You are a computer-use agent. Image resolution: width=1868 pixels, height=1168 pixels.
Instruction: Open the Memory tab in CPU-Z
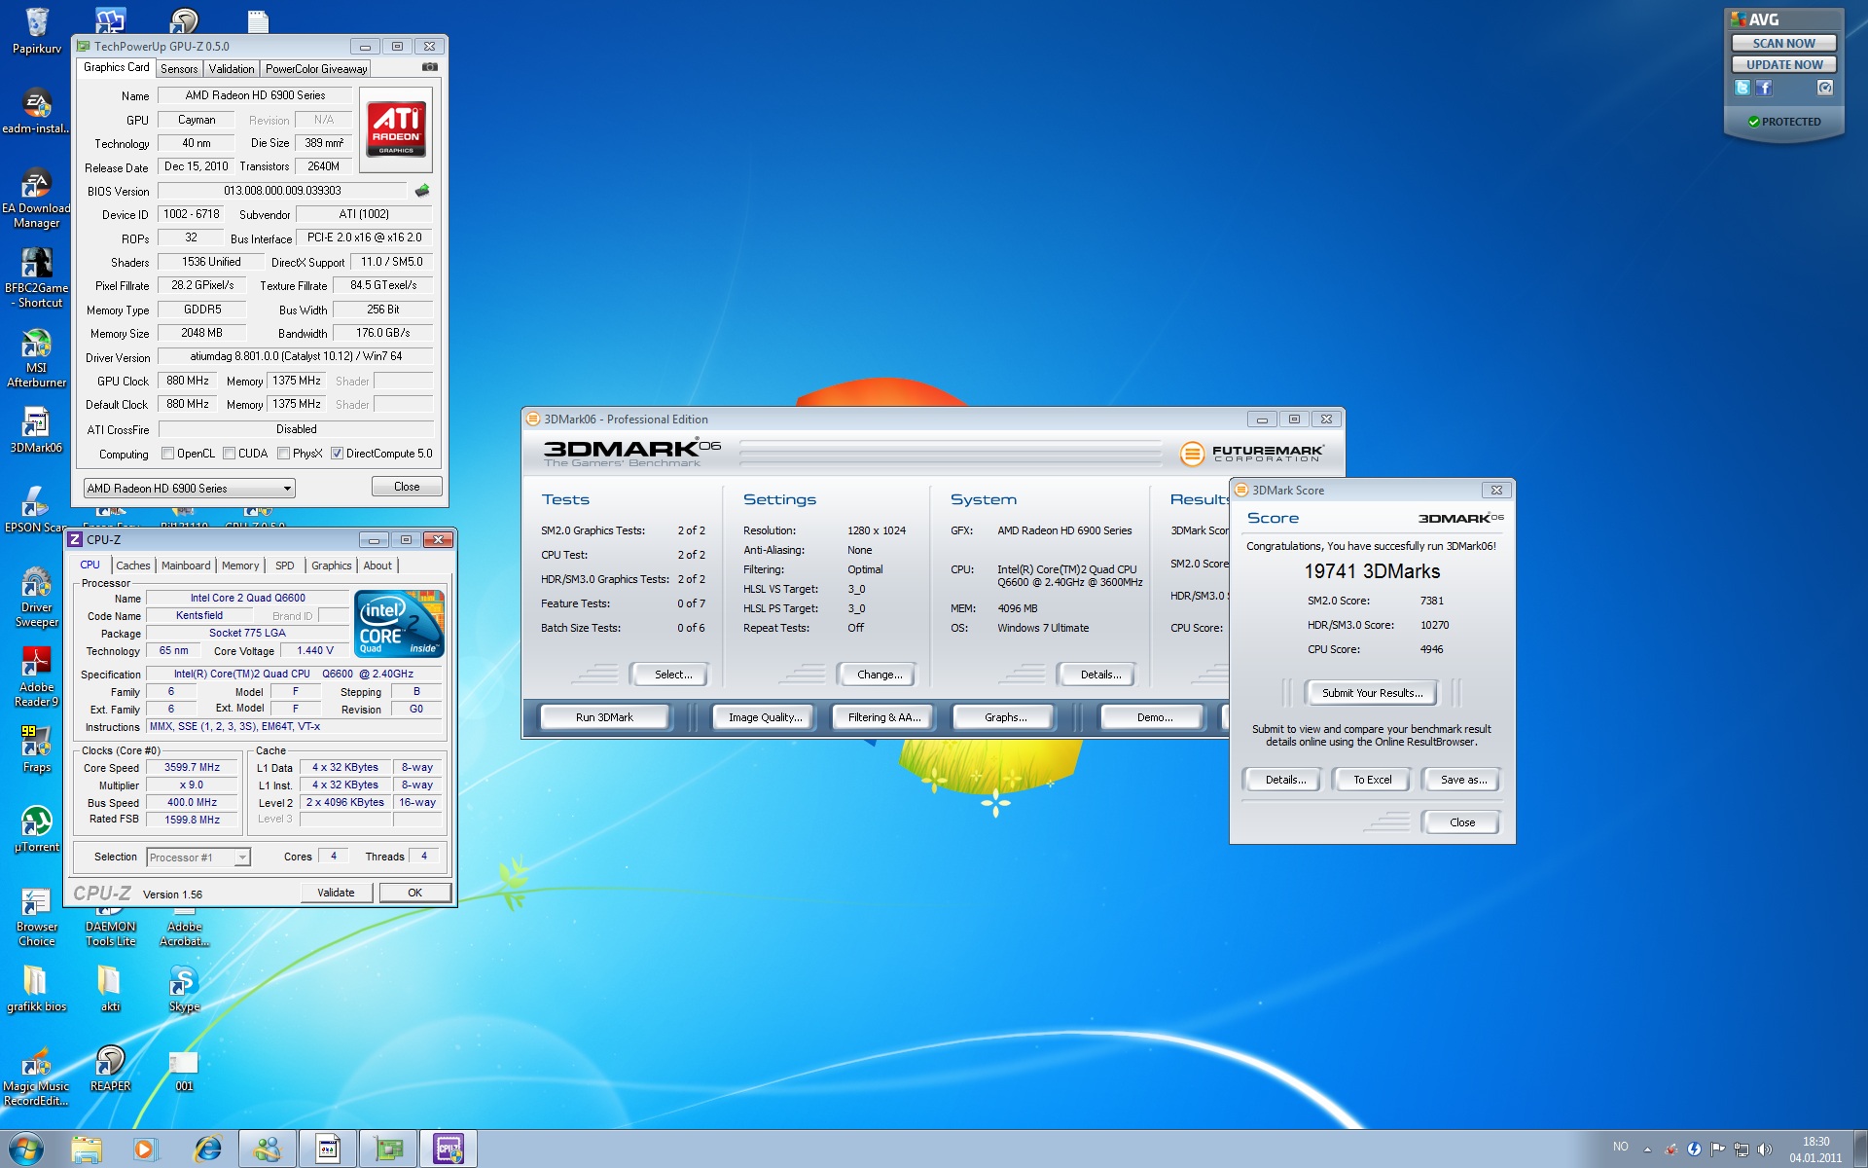tap(240, 566)
